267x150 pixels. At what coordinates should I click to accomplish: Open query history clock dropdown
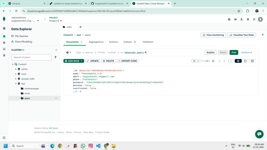point(69,52)
